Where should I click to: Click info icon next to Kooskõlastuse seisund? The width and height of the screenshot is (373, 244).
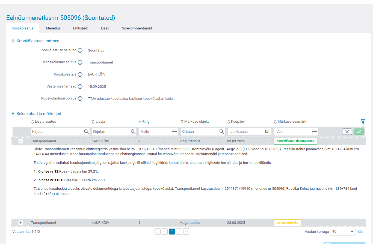(80, 50)
